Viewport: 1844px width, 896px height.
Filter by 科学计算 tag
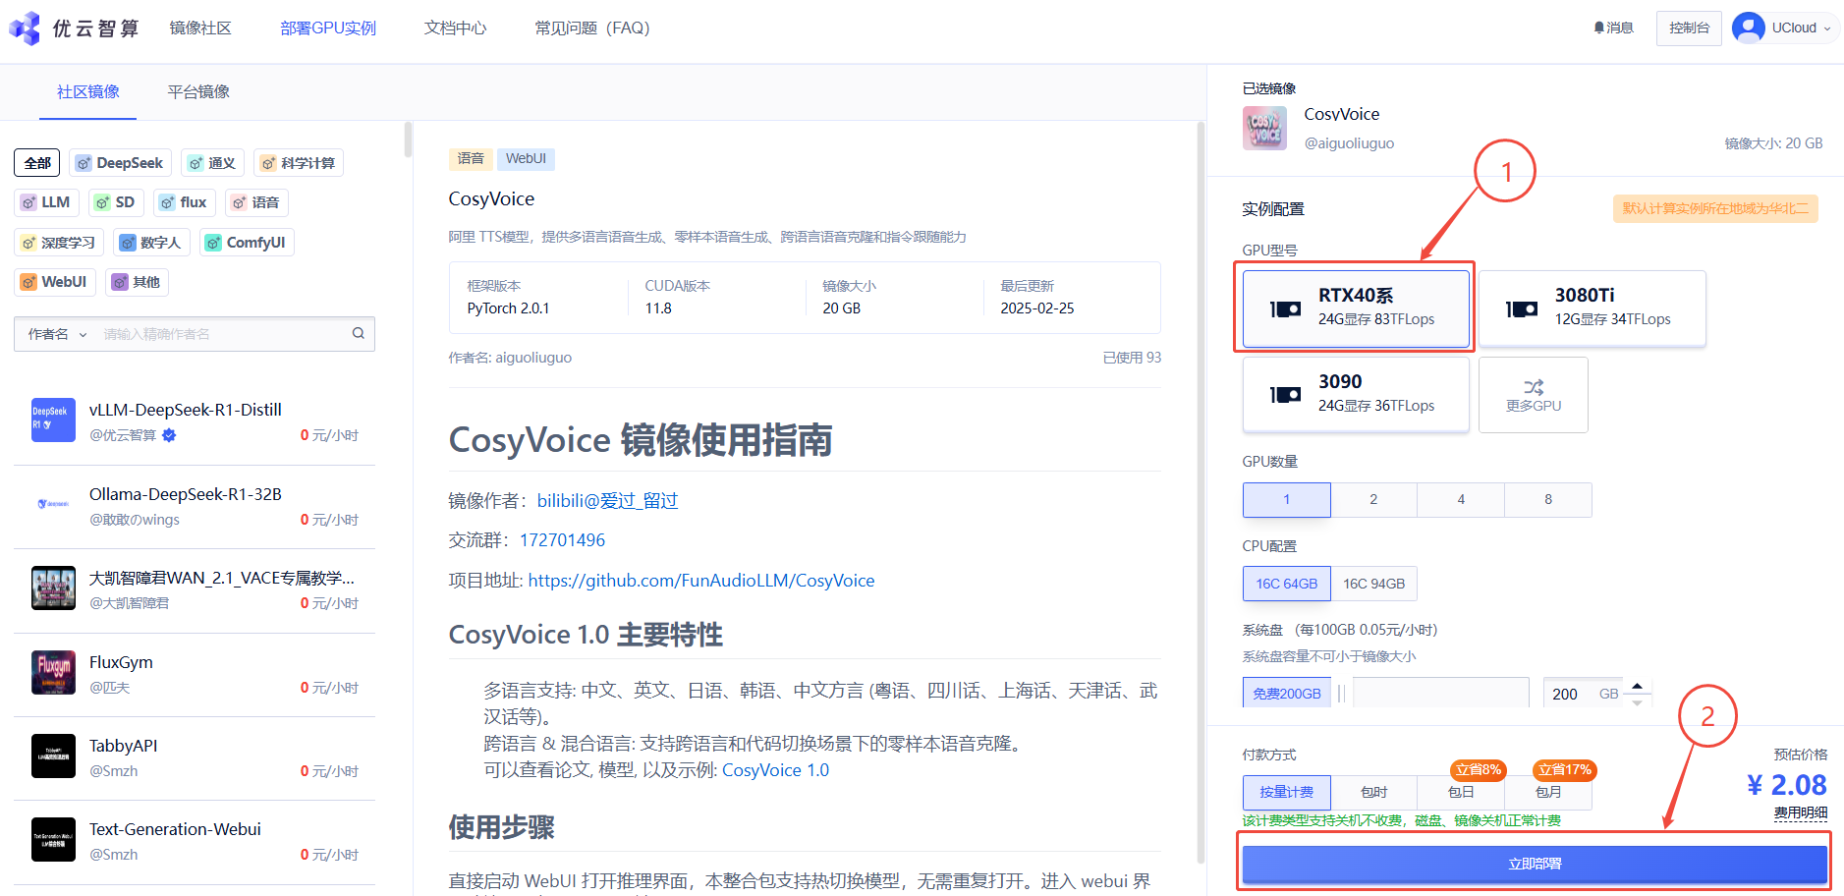[x=299, y=163]
